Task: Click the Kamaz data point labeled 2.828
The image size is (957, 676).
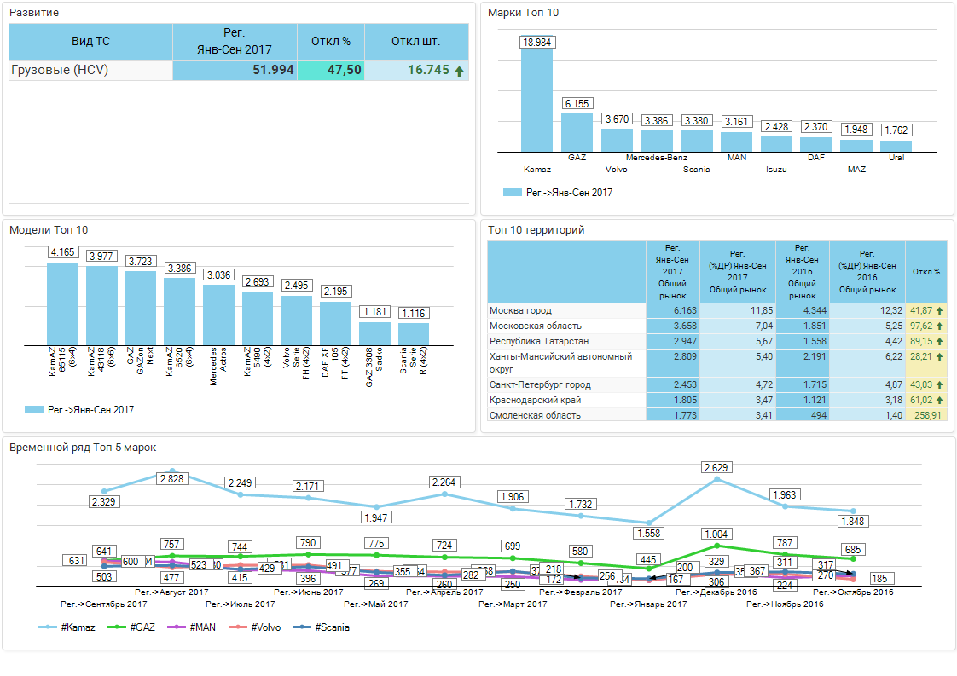Action: click(172, 471)
